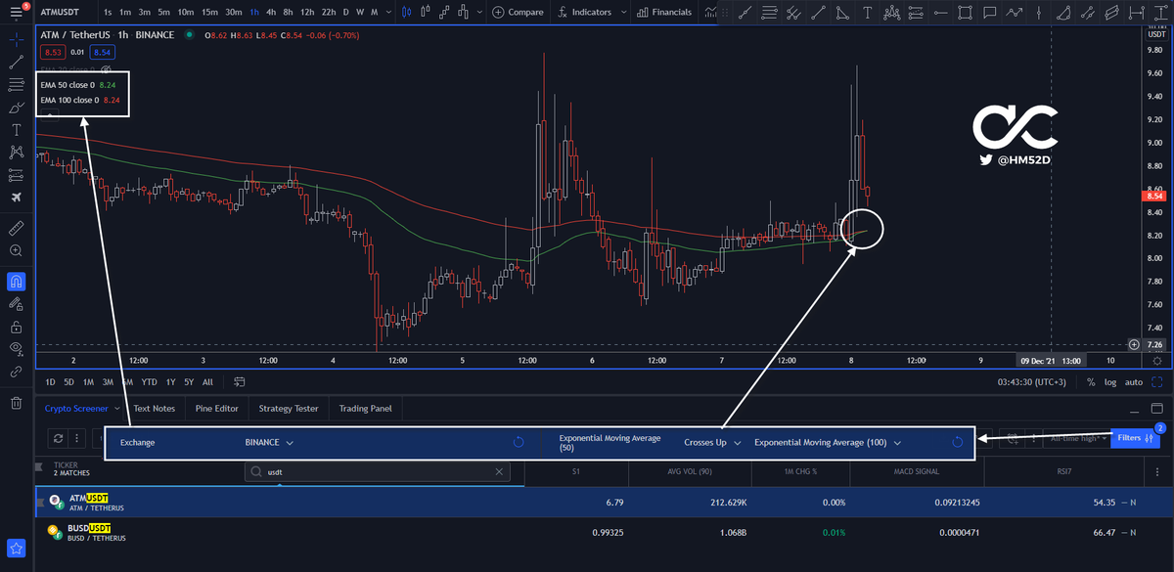Select the floating toolbar Text T tool

(x=867, y=13)
